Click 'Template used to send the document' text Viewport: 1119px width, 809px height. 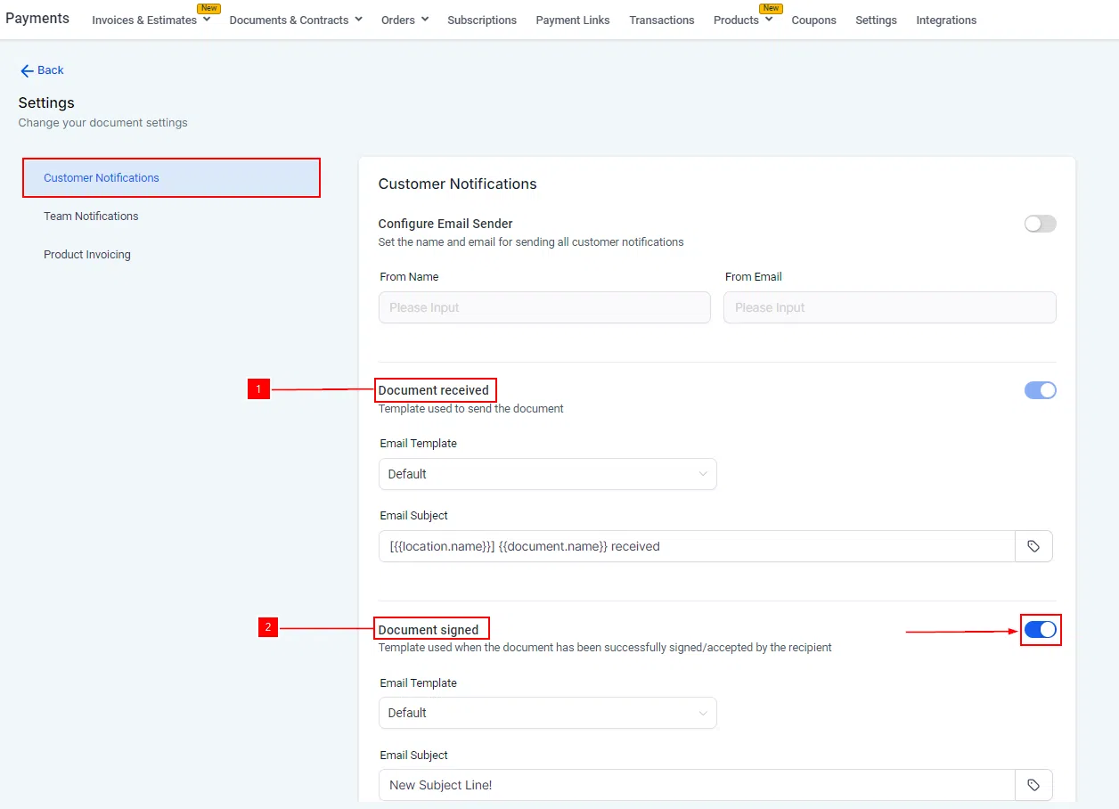point(471,408)
